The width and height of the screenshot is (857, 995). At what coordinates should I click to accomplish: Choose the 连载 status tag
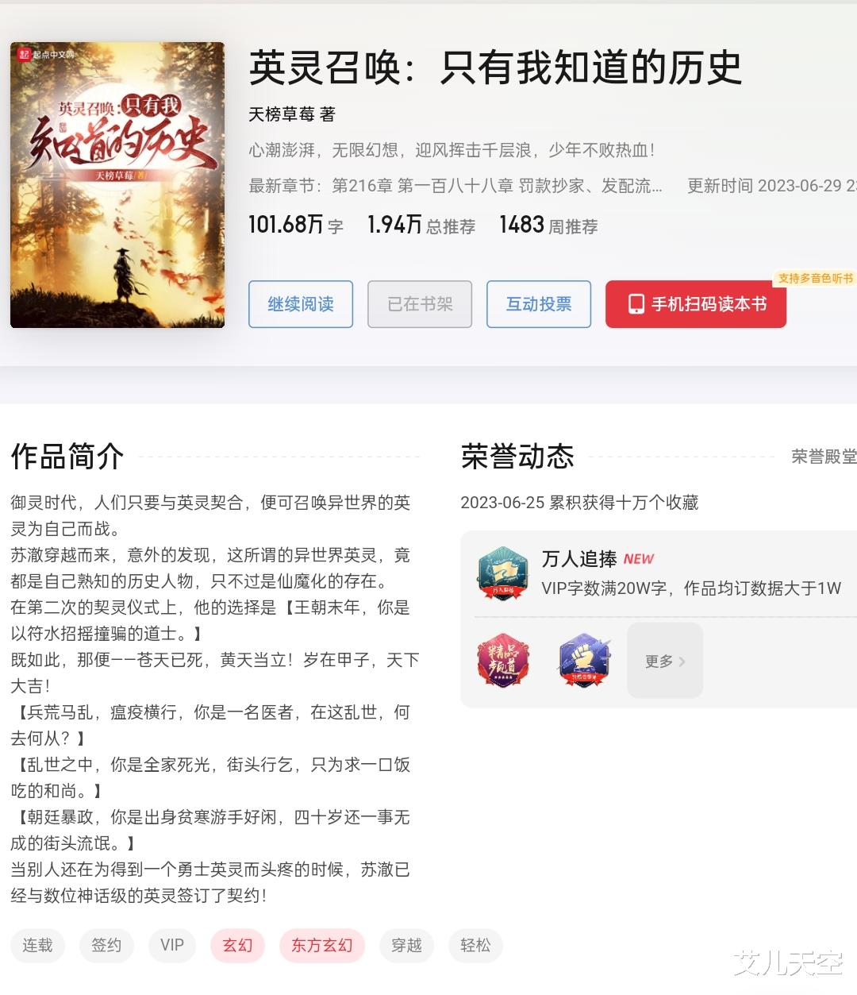[x=37, y=945]
